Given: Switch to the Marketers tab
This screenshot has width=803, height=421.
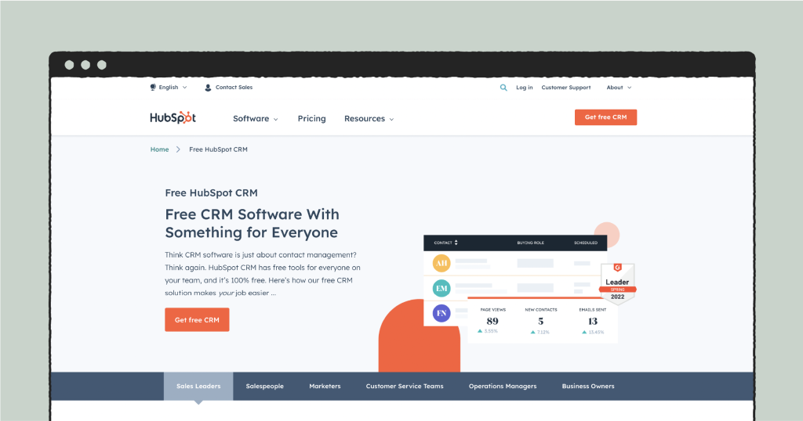Looking at the screenshot, I should 325,387.
